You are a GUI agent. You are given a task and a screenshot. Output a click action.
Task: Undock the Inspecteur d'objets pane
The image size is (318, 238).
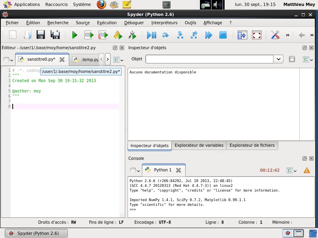[x=304, y=48]
